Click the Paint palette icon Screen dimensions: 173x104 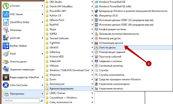click(x=6, y=54)
